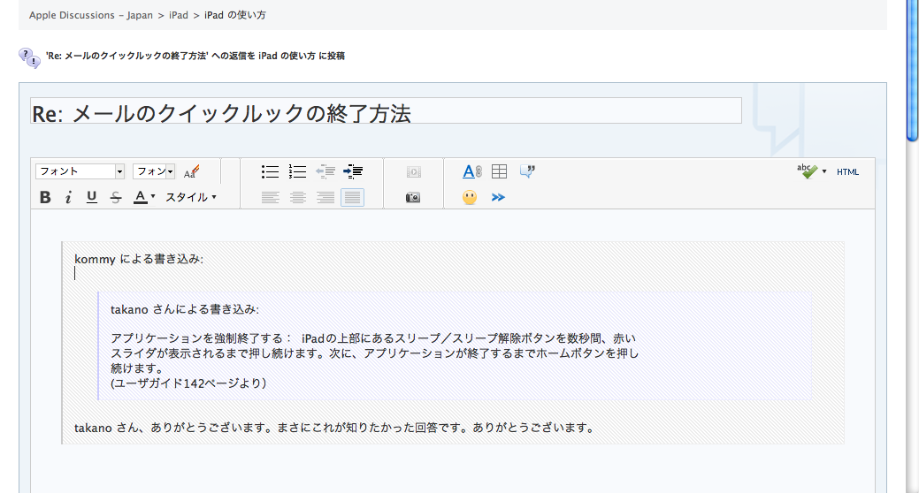919x493 pixels.
Task: Insert image with camera icon
Action: [413, 197]
